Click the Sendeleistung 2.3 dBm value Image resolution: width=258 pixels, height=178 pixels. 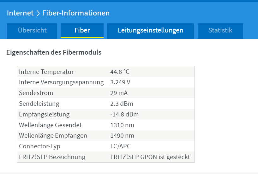click(x=122, y=104)
